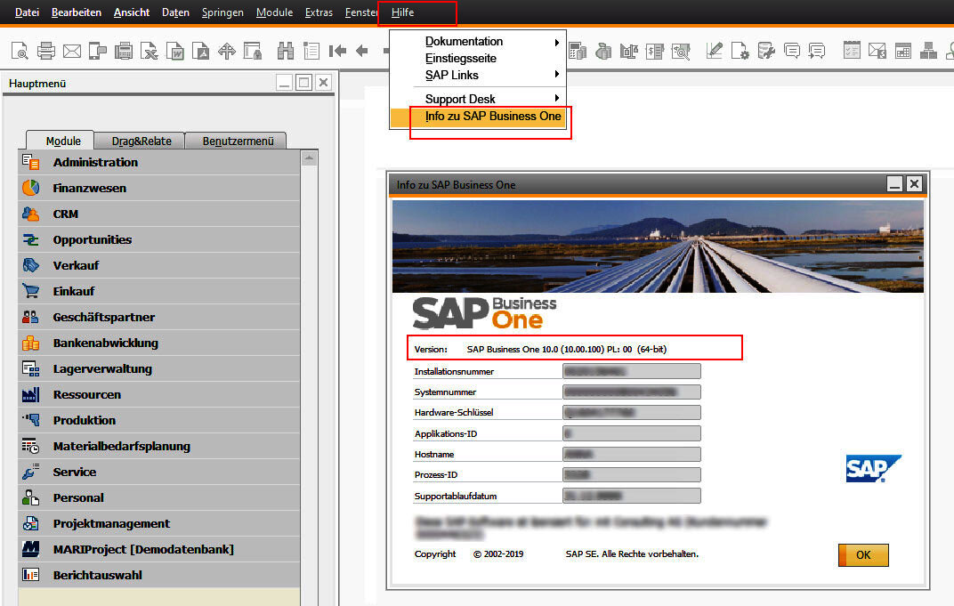Export to Microsoft Excel icon
The height and width of the screenshot is (606, 954).
point(150,51)
